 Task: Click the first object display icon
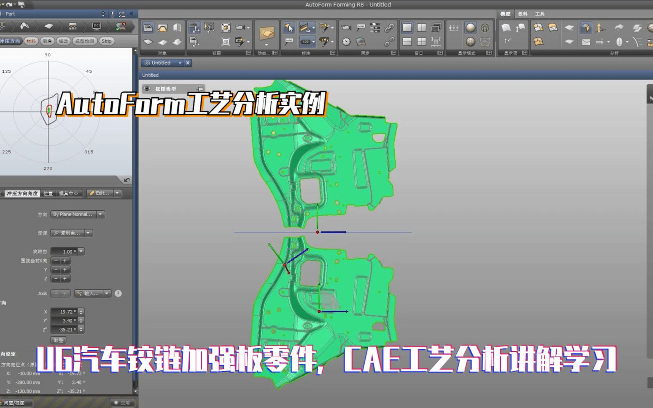point(148,28)
